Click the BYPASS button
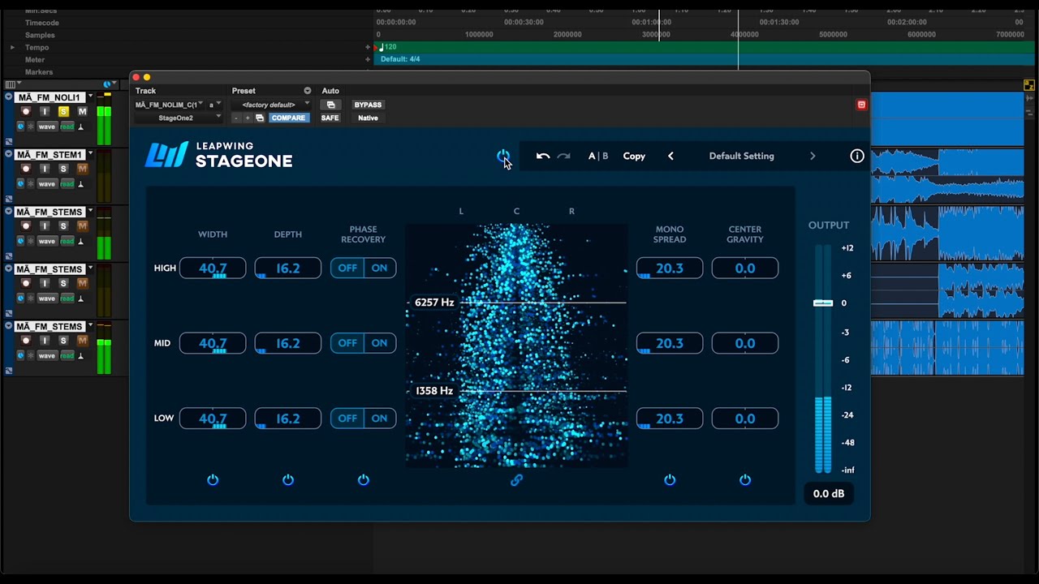Viewport: 1039px width, 584px height. tap(368, 105)
